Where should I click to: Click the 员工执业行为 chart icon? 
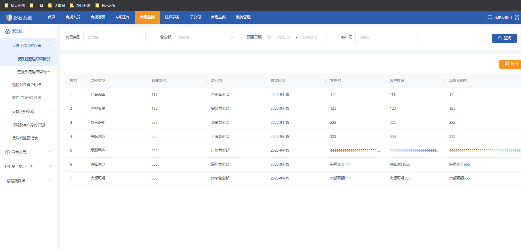(7, 167)
